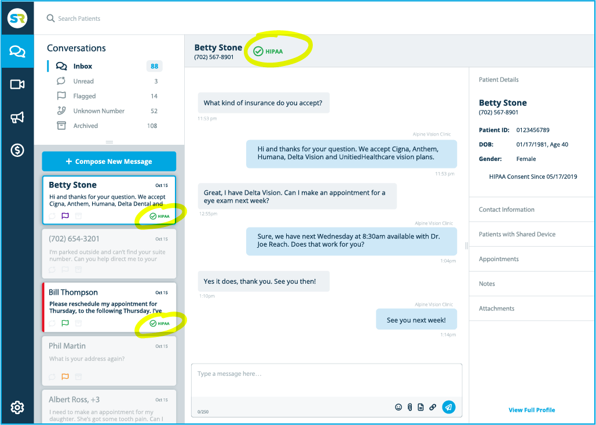Click the paperclip attachment icon
Screen dimensions: 596x425
pyautogui.click(x=409, y=407)
